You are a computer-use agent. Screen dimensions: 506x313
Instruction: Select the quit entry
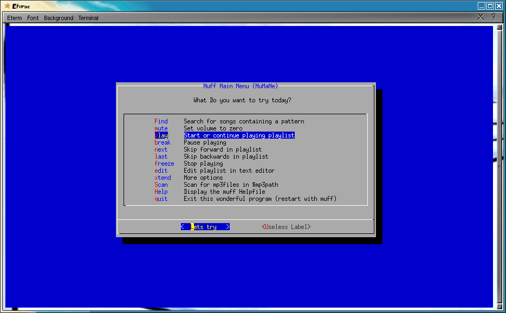pyautogui.click(x=161, y=199)
